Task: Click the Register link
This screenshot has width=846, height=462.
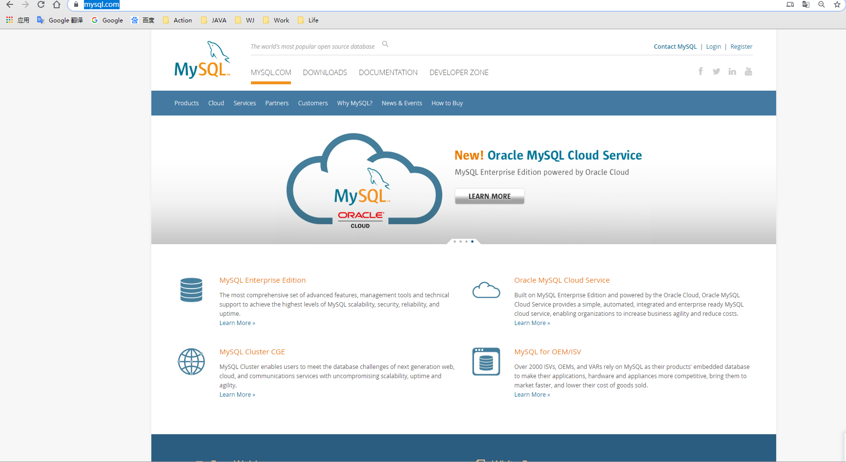Action: point(741,47)
